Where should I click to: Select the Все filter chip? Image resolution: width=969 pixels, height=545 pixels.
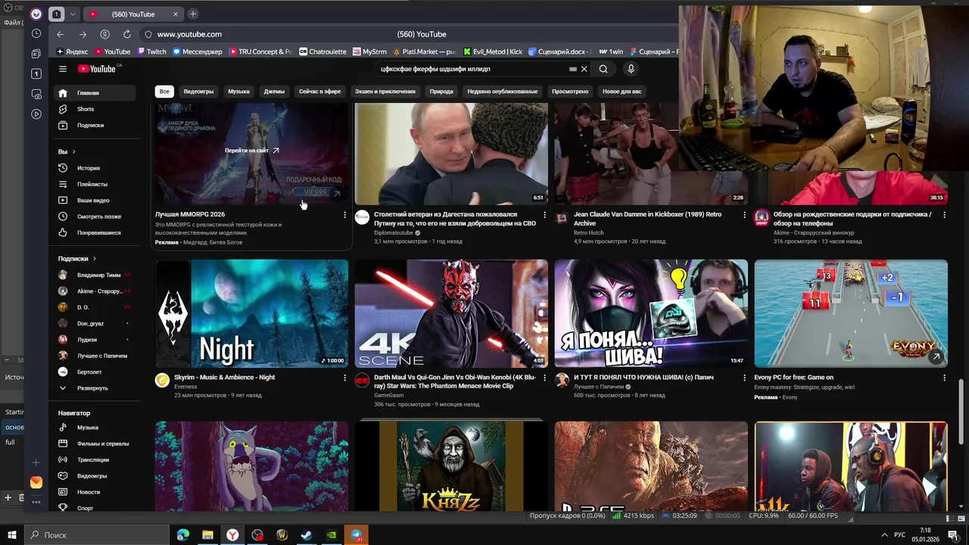click(164, 91)
